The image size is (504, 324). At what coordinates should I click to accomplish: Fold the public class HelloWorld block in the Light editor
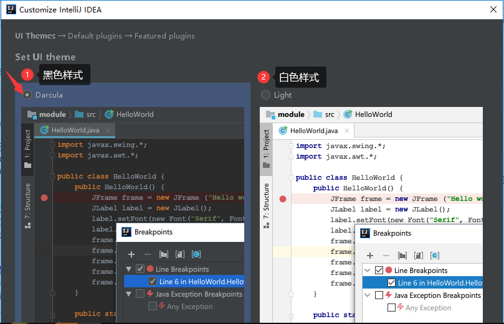pos(291,178)
